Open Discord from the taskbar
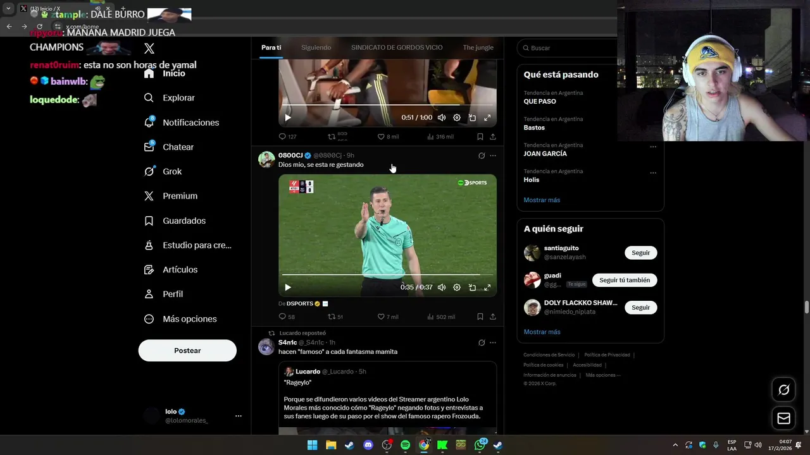Image resolution: width=810 pixels, height=455 pixels. (x=368, y=445)
